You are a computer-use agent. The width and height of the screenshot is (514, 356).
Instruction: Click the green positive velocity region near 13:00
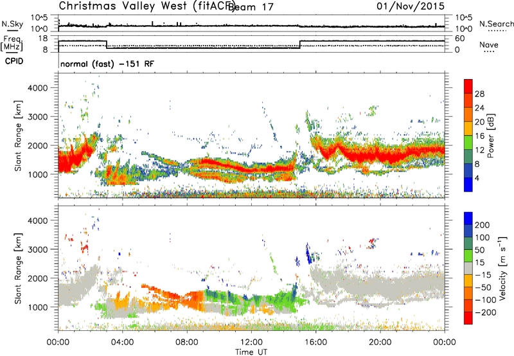(x=272, y=301)
